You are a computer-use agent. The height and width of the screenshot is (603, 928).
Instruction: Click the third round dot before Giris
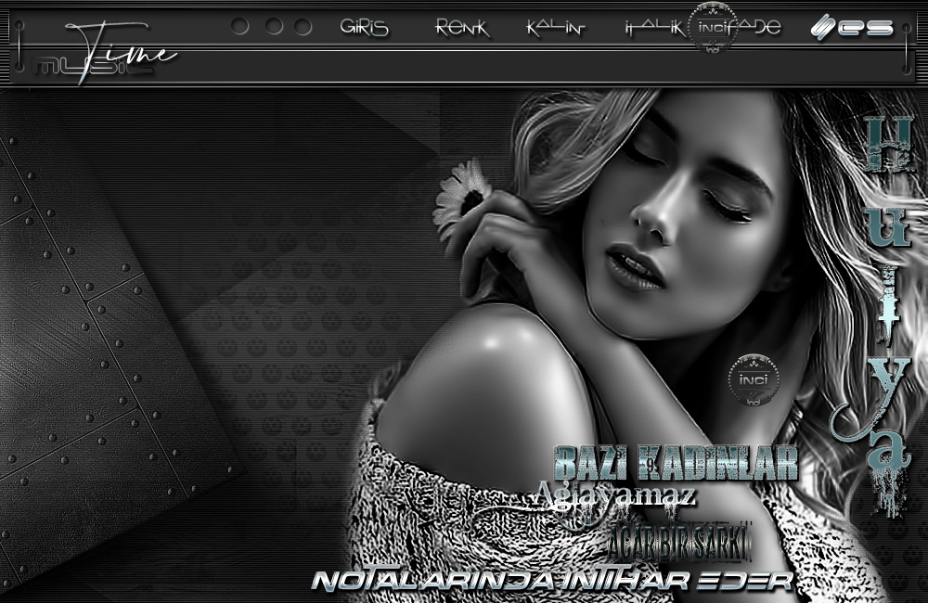click(303, 26)
